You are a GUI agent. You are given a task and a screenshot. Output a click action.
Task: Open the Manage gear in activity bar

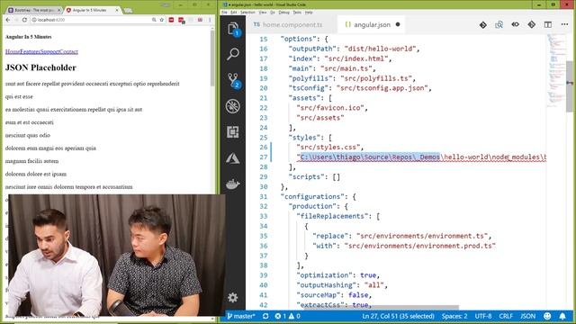pyautogui.click(x=232, y=297)
